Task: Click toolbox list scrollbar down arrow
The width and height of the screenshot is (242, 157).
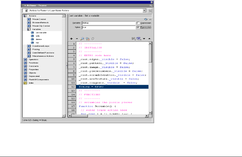Action: pyautogui.click(x=63, y=116)
